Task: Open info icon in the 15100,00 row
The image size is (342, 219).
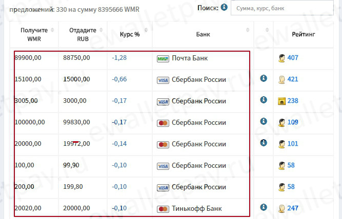Action: pos(264,78)
